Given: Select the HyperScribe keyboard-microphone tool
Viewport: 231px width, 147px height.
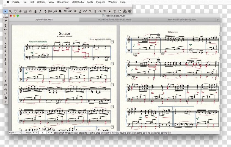Looking at the screenshot, I should [50, 11].
